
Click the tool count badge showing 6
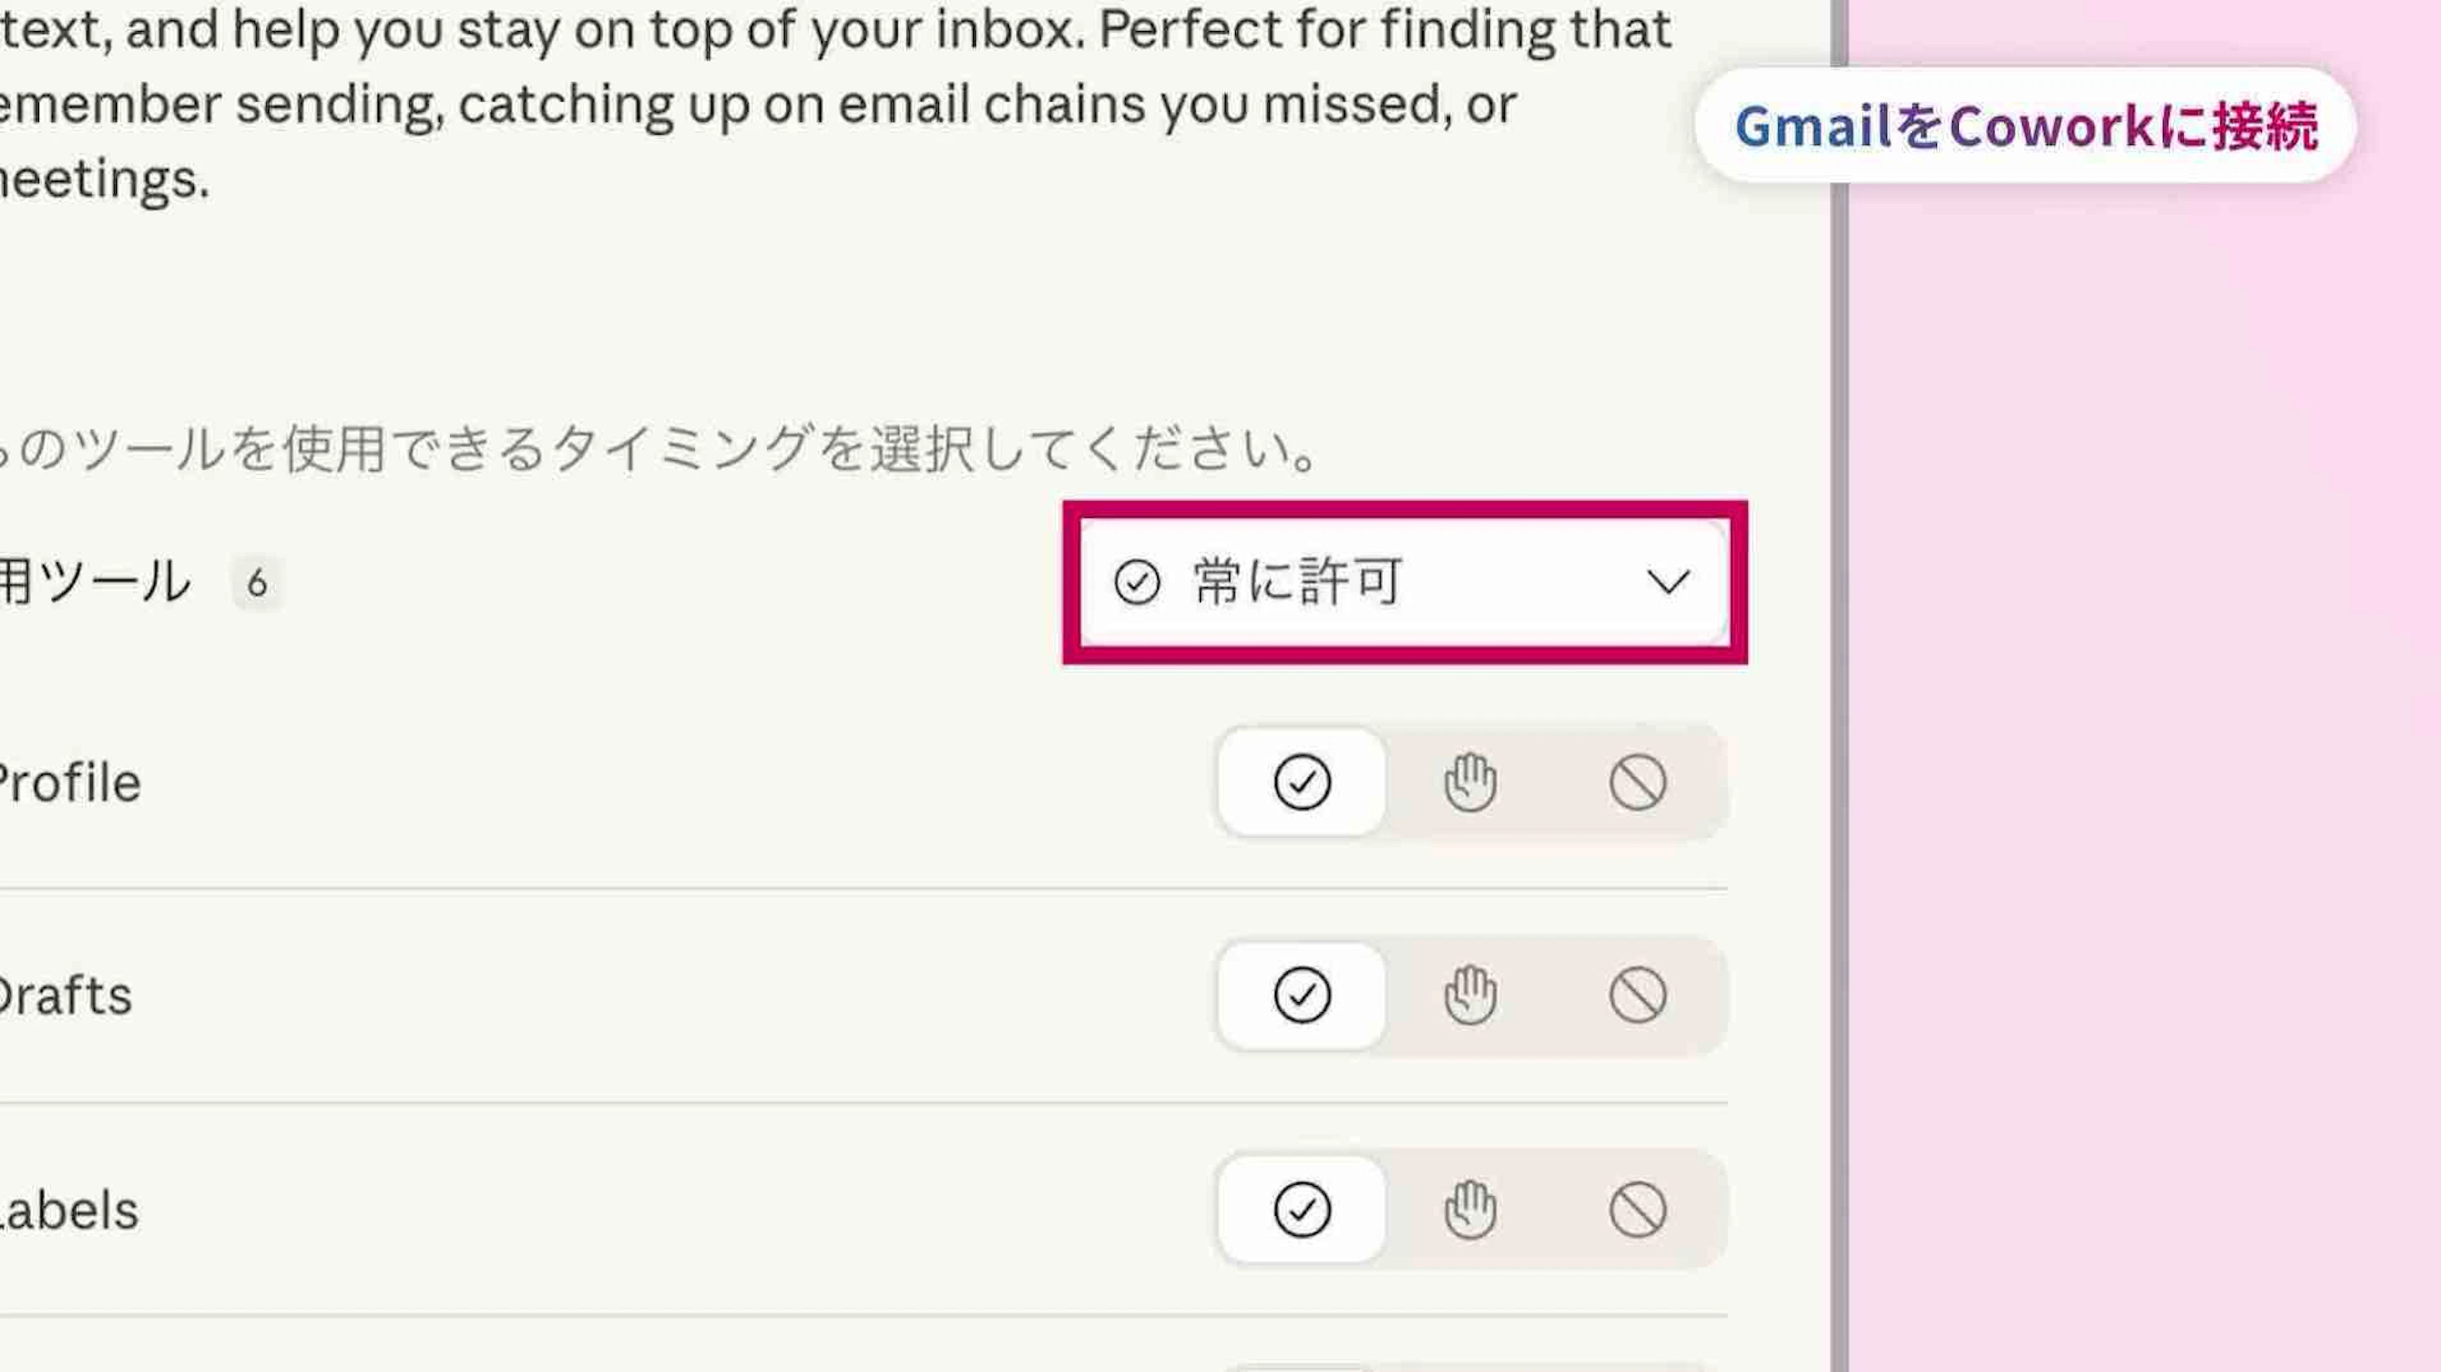[257, 583]
